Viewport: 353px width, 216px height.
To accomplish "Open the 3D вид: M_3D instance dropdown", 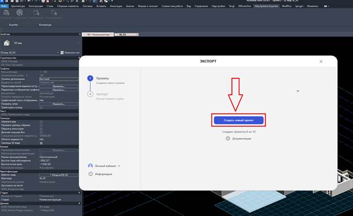I will click(58, 53).
